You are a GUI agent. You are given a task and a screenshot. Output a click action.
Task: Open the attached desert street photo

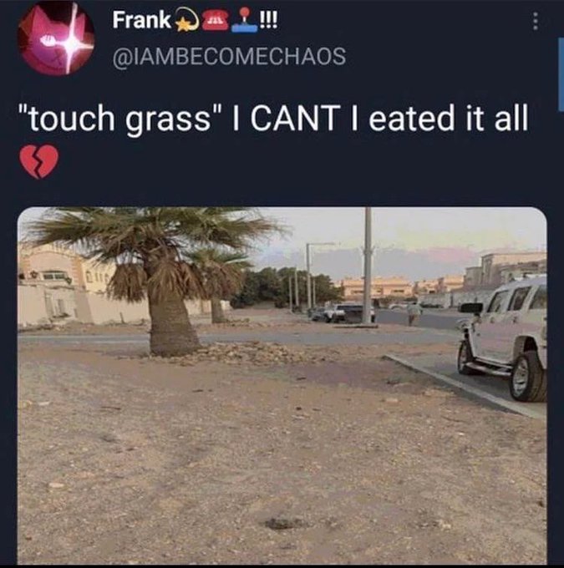click(282, 385)
